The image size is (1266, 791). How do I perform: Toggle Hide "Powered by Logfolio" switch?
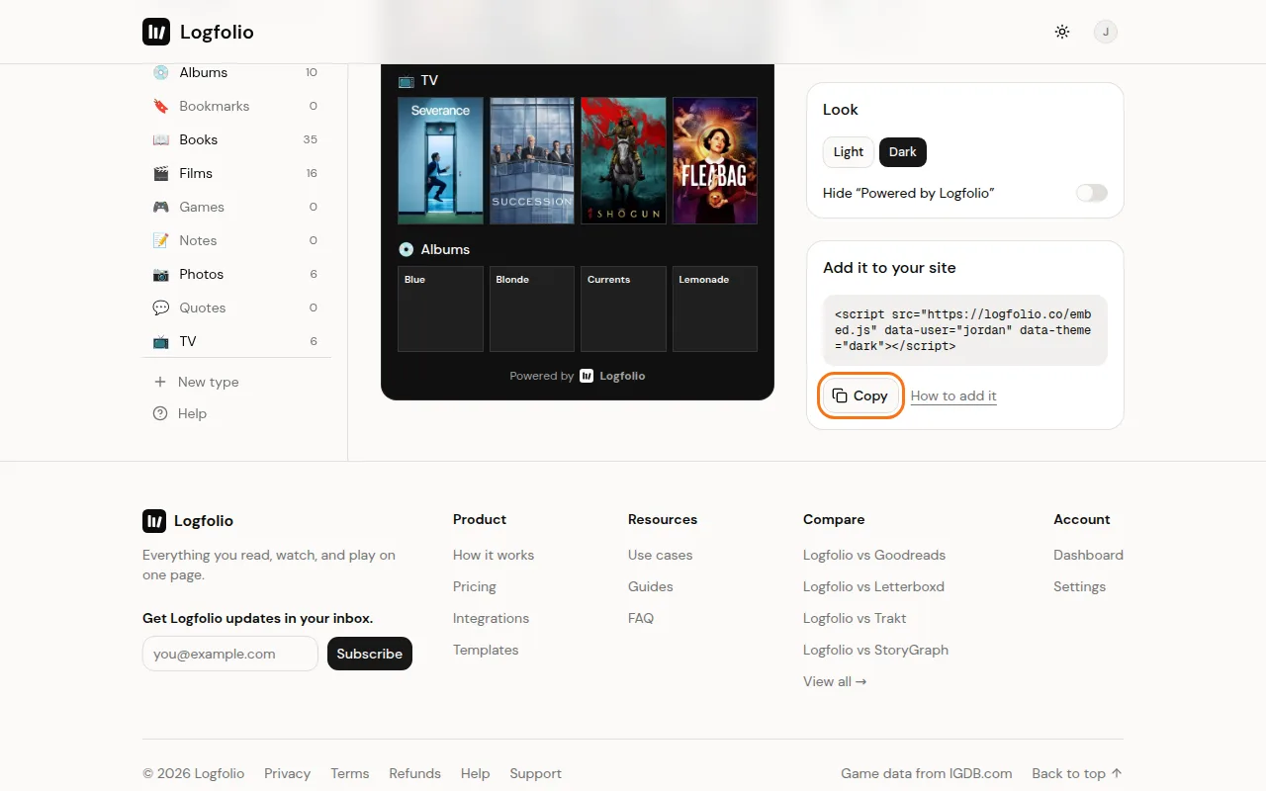click(1092, 193)
